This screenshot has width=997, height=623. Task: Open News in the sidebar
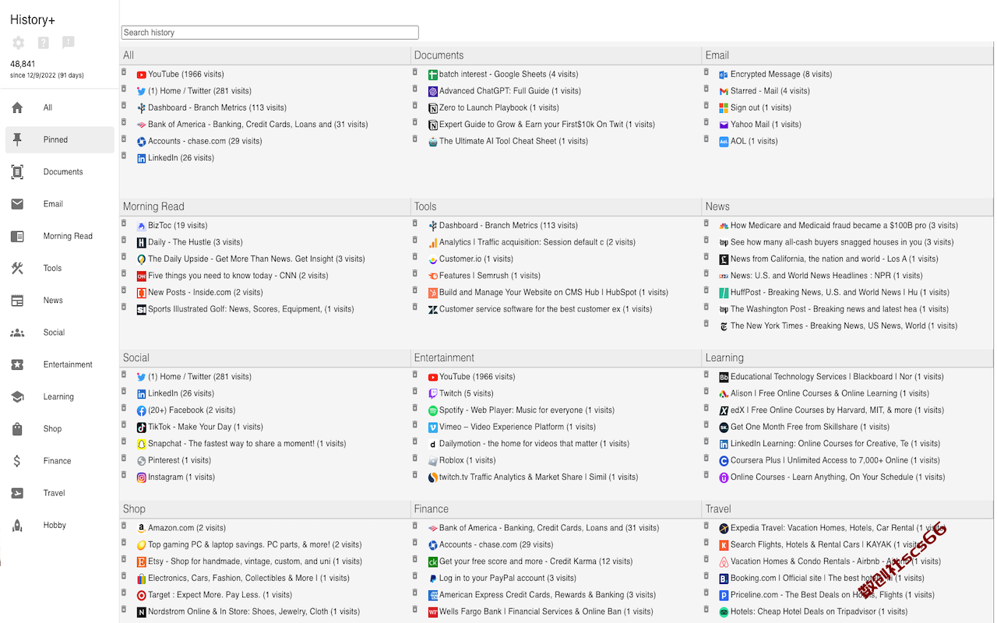[60, 301]
